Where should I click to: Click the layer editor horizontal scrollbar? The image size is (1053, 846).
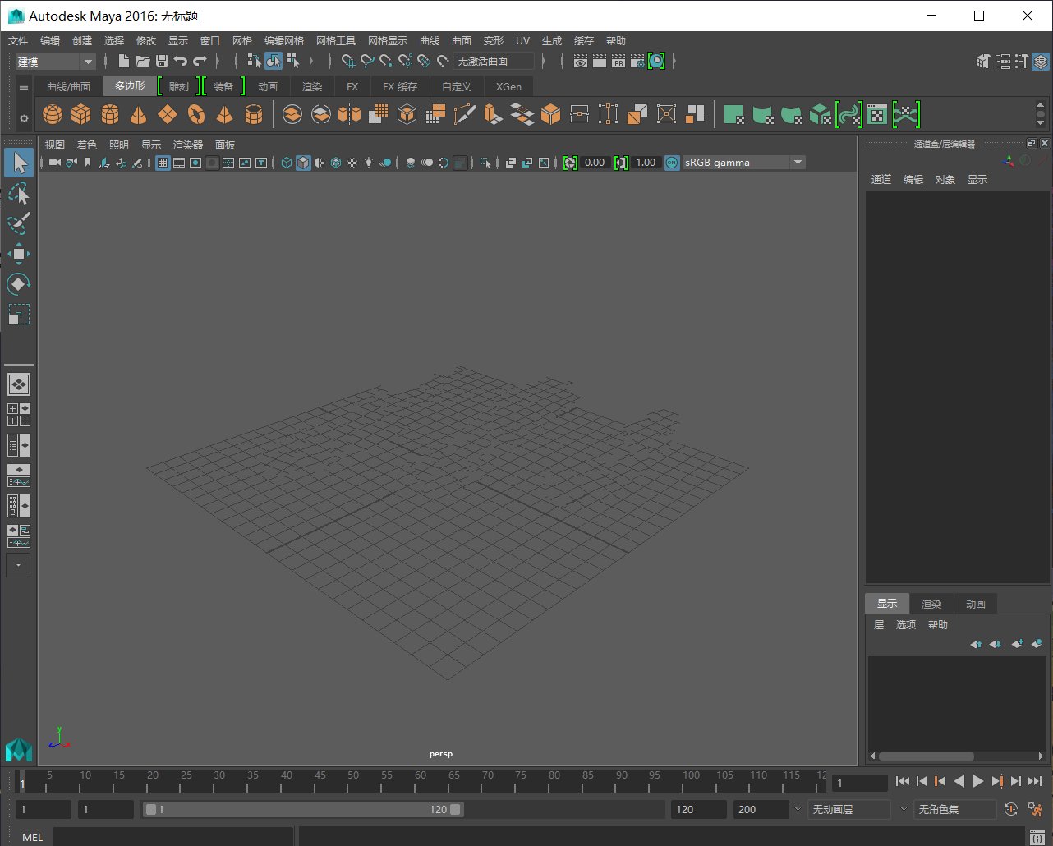927,756
